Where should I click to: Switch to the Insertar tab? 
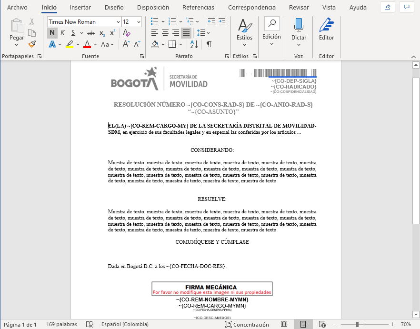[x=80, y=8]
